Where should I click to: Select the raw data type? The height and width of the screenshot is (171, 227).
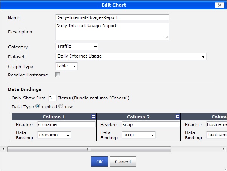[x=61, y=107]
